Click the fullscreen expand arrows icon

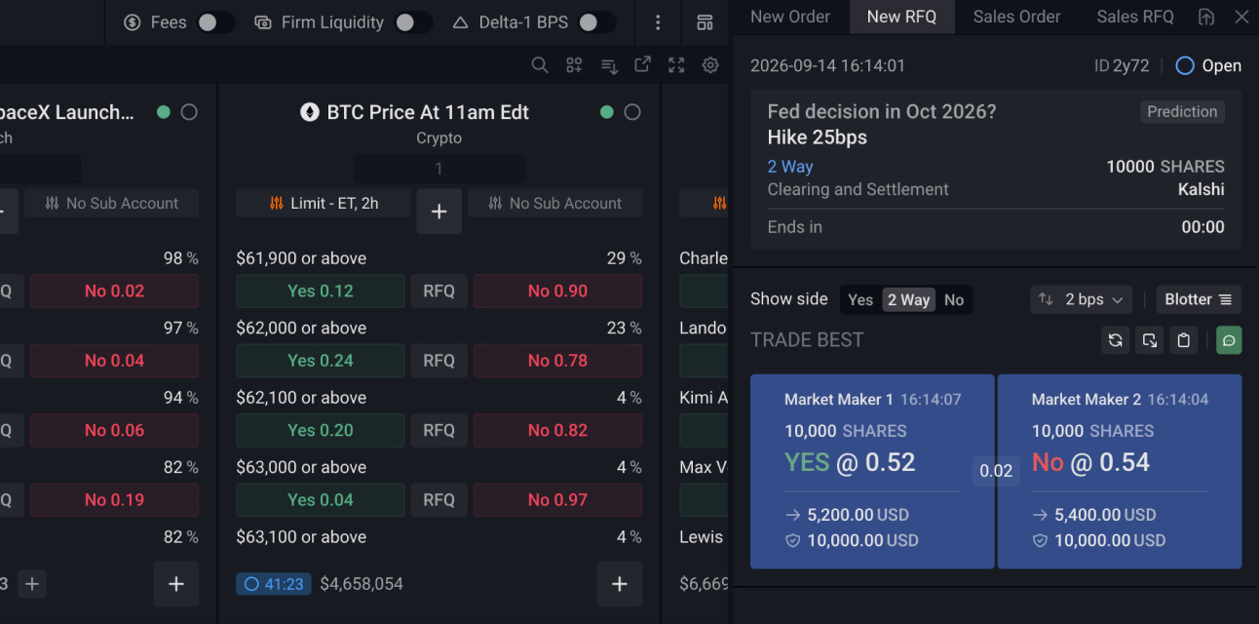click(676, 65)
